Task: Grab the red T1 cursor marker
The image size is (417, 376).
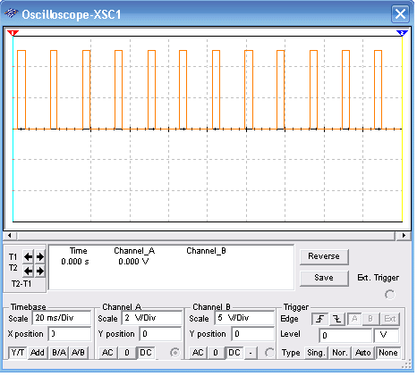Action: [13, 33]
